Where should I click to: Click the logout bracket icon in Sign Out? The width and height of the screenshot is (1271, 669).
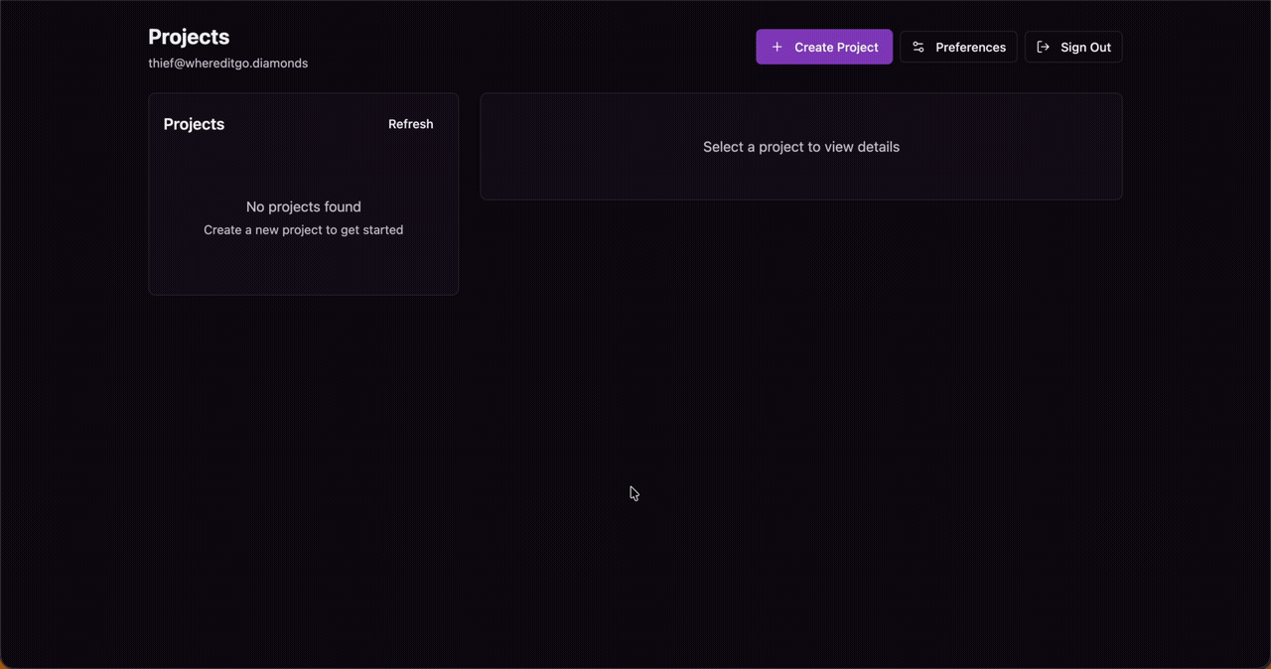pos(1042,47)
